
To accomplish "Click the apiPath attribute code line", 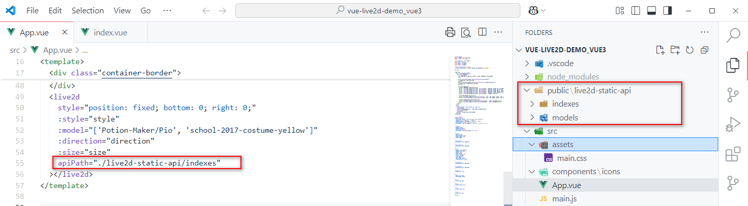I will (x=139, y=163).
